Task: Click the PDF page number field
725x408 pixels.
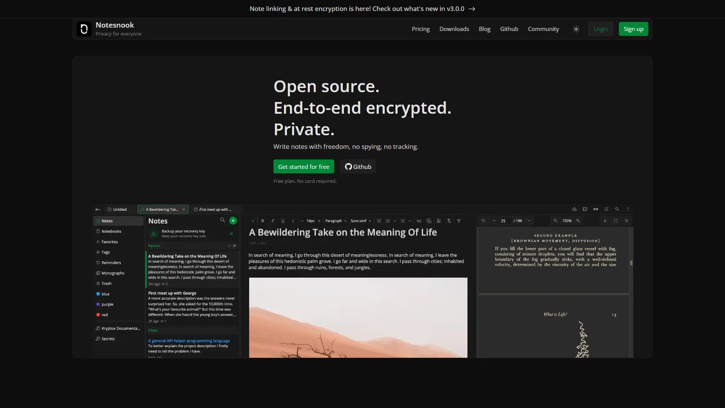Action: click(504, 221)
